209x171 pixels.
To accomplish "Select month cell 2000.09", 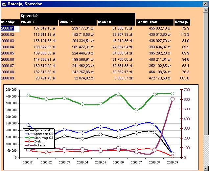I will point(8,78).
